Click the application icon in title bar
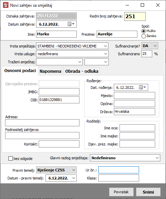166x199 pixels. click(x=6, y=5)
